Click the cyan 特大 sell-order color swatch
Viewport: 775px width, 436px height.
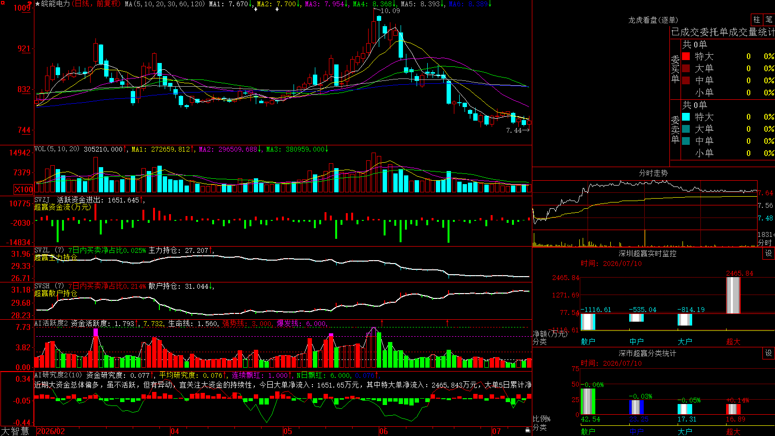coord(686,117)
